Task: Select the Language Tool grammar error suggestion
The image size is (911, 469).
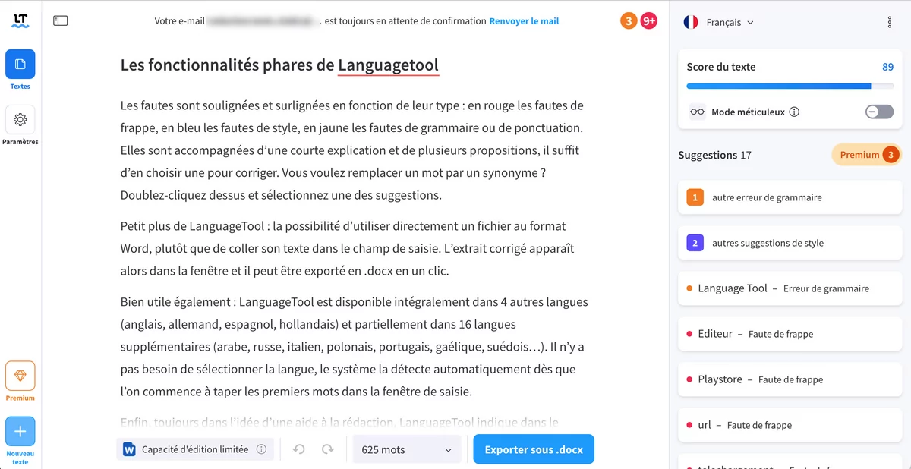Action: click(790, 288)
